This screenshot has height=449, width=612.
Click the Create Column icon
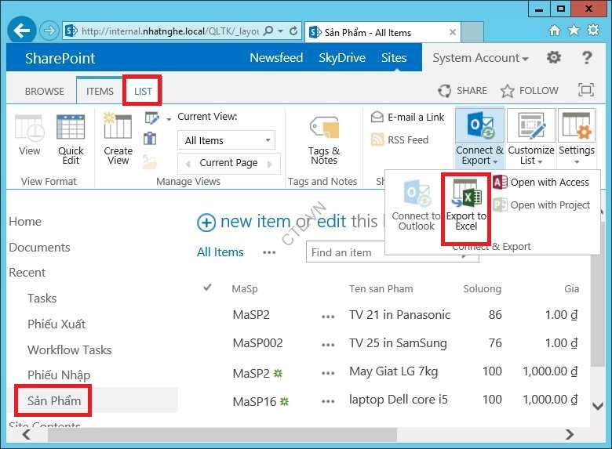(150, 139)
